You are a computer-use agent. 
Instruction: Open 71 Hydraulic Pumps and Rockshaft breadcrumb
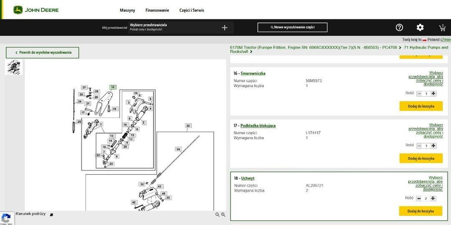[339, 49]
